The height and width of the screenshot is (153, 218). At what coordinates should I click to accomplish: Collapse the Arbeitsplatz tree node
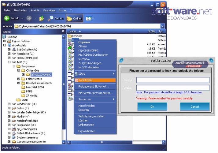[5, 45]
